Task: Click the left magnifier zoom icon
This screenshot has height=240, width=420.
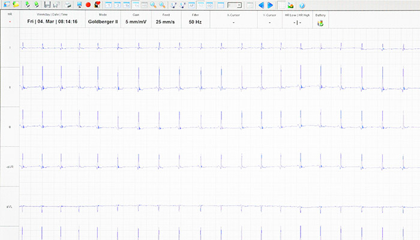Action: 153,5
